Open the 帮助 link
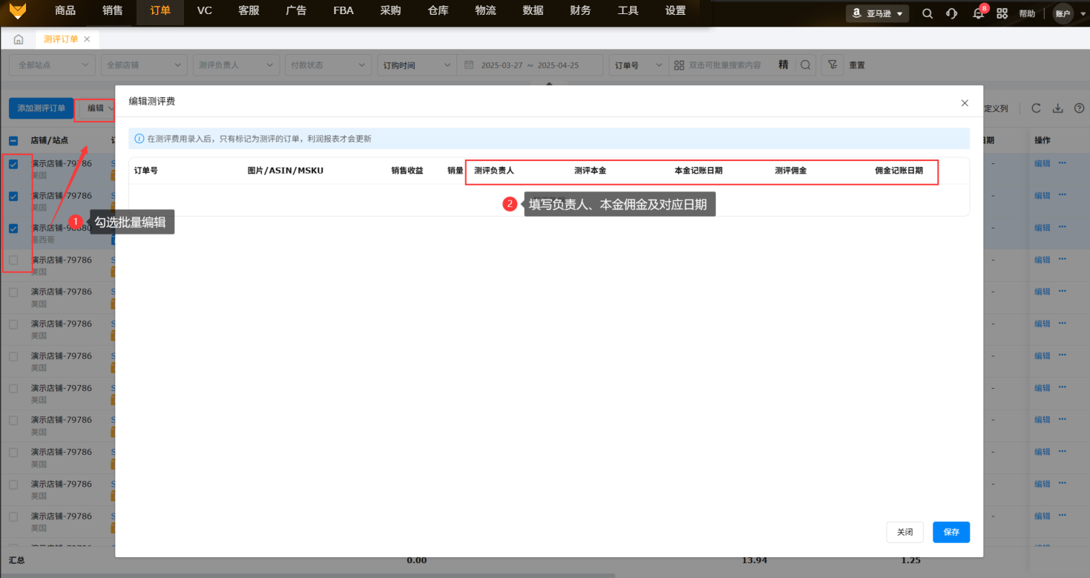This screenshot has width=1090, height=578. click(x=1027, y=13)
